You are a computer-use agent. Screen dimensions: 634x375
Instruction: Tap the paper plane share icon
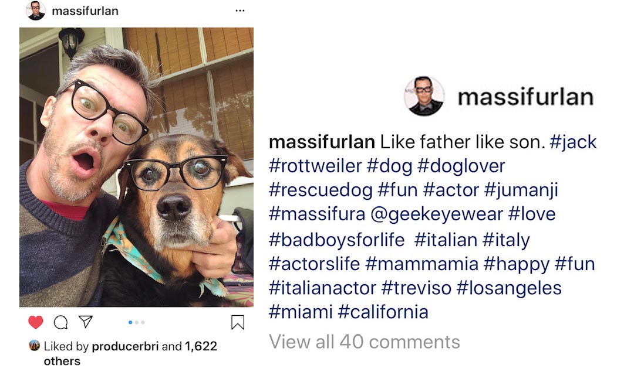pos(86,322)
